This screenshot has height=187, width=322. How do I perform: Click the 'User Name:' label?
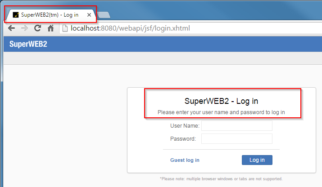(x=185, y=125)
